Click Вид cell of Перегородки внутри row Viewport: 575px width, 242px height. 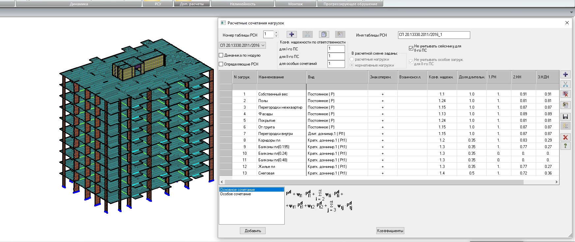tap(337, 134)
